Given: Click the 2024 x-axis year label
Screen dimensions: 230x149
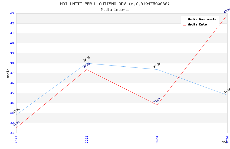Looking at the screenshot, I should (228, 139).
